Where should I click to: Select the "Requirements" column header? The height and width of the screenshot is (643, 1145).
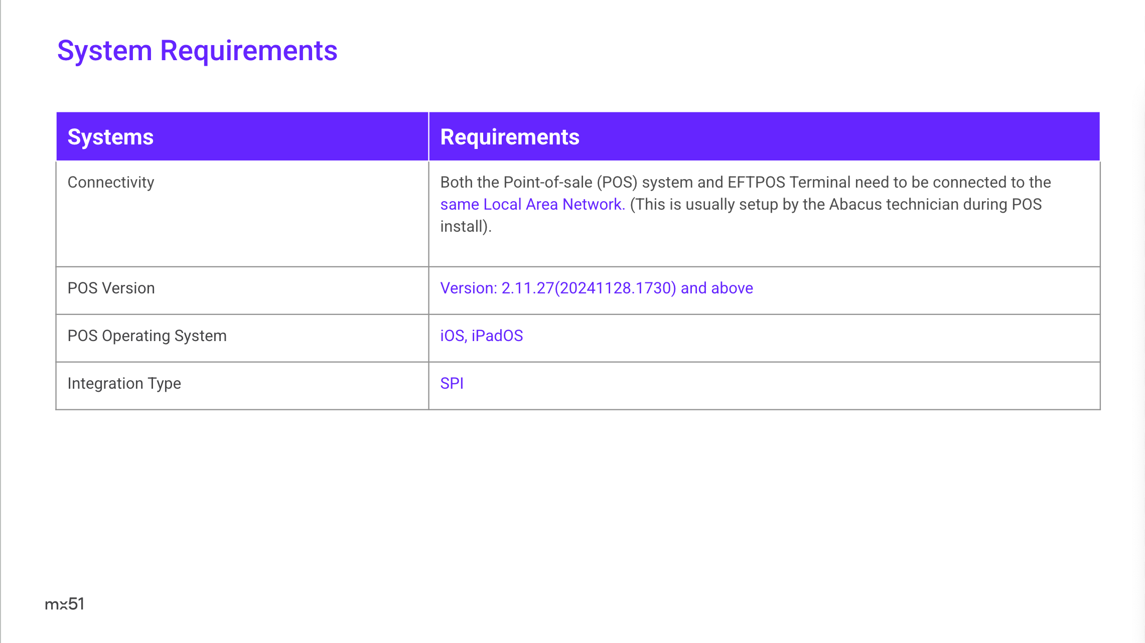(x=509, y=137)
